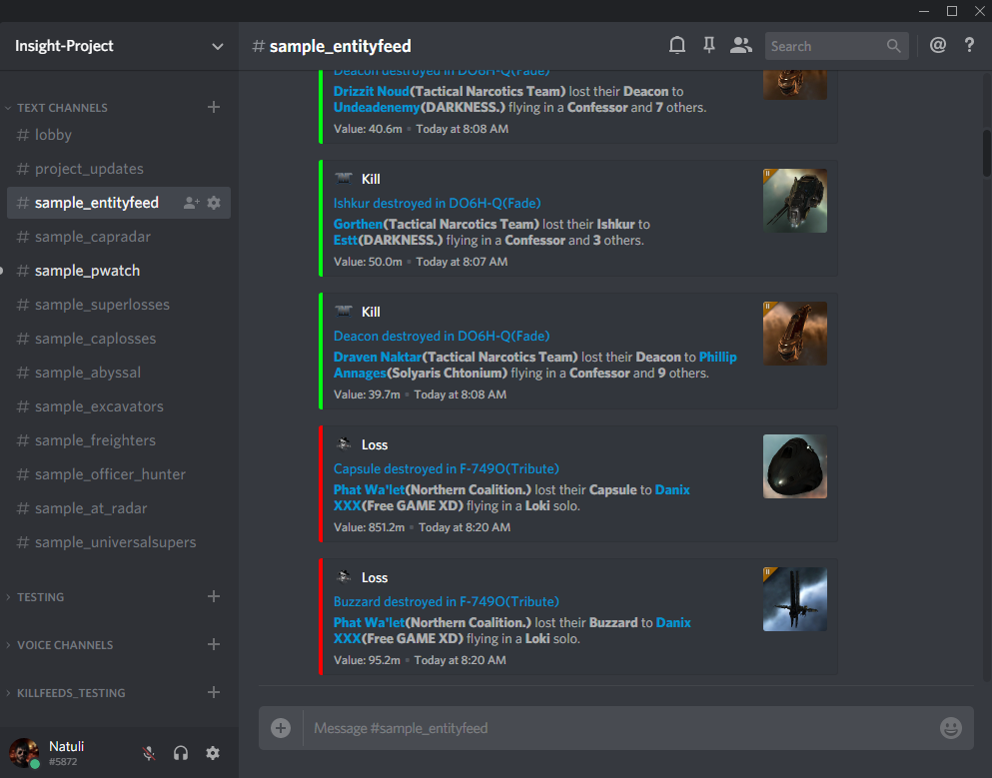Open Ishkur destroyed in DO6H-Q(Fade) link
Image resolution: width=992 pixels, height=778 pixels.
(x=438, y=203)
